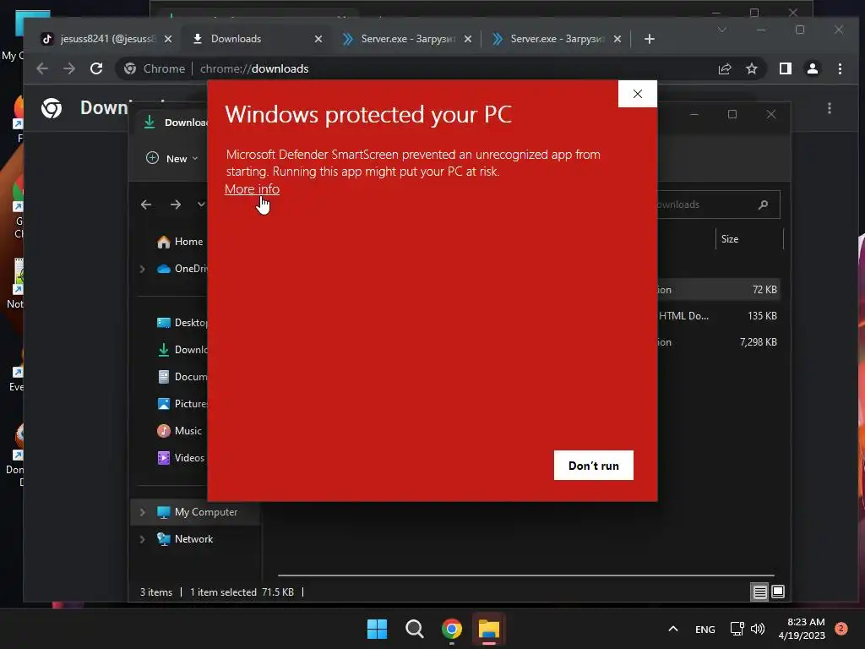Click Chrome icon on the taskbar
This screenshot has height=649, width=865.
click(452, 629)
